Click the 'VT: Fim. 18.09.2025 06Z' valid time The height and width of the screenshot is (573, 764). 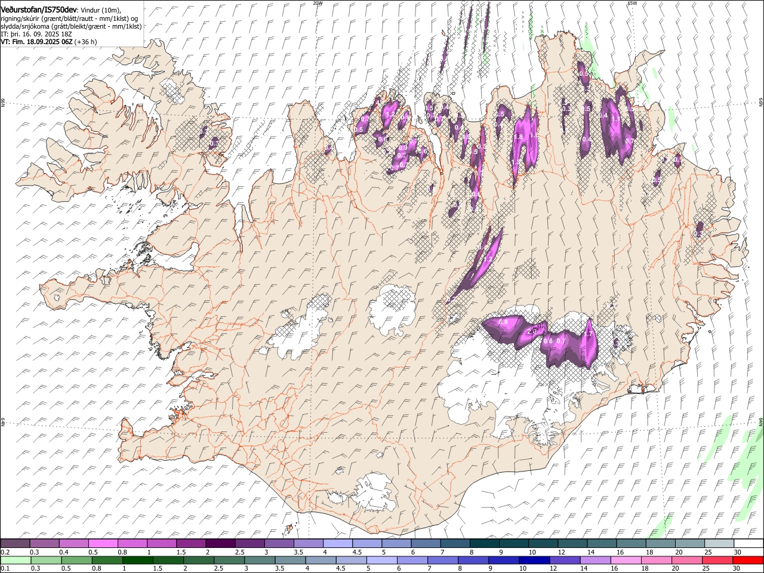(36, 42)
